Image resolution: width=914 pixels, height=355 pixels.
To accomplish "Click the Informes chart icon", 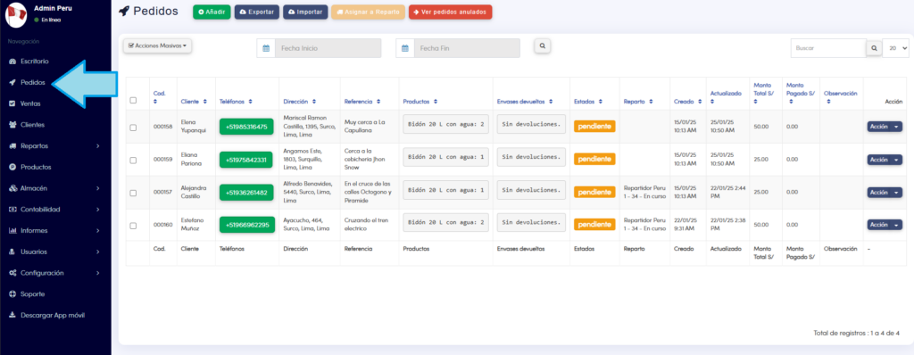I will point(12,231).
